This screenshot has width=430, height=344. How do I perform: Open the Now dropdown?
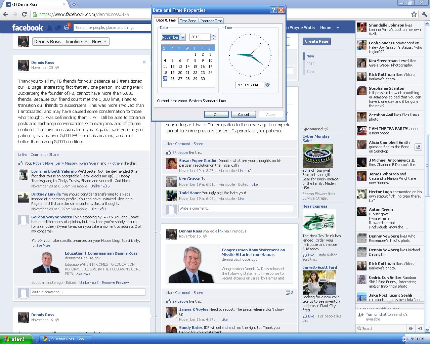99,41
